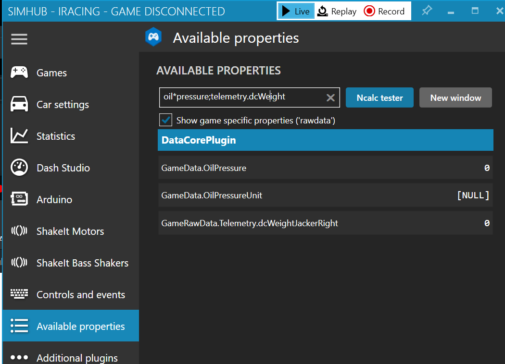505x364 pixels.
Task: Click the ShakeIt Bass Shakers icon
Action: (x=19, y=262)
